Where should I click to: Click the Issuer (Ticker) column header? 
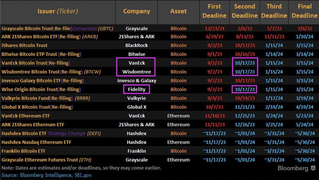58,11
